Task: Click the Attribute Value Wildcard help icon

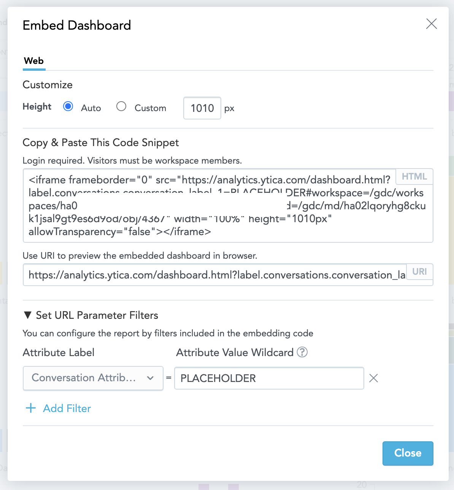Action: pos(302,352)
